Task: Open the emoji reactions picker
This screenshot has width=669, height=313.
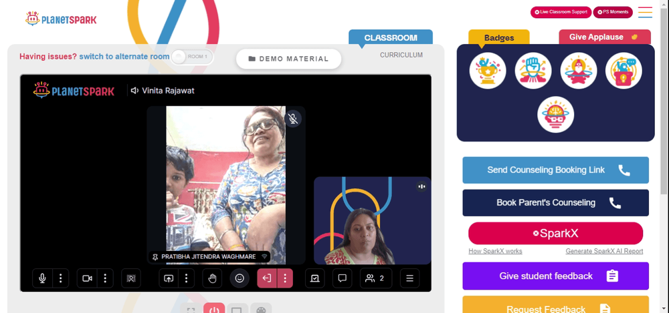Action: pyautogui.click(x=240, y=278)
